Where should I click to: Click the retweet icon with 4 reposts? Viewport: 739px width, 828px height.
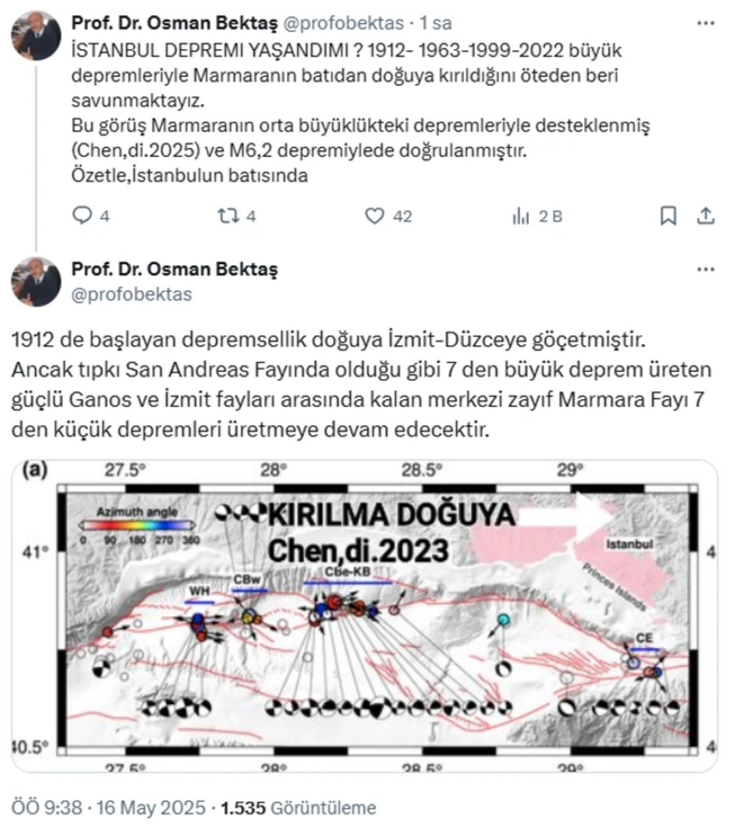tap(228, 215)
